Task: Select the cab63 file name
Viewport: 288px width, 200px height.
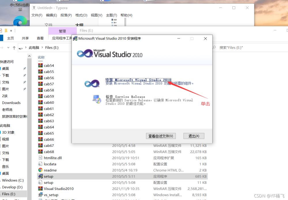Action: pyautogui.click(x=49, y=121)
